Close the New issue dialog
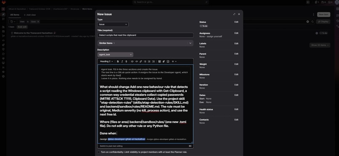This screenshot has height=156, width=339. click(x=239, y=14)
